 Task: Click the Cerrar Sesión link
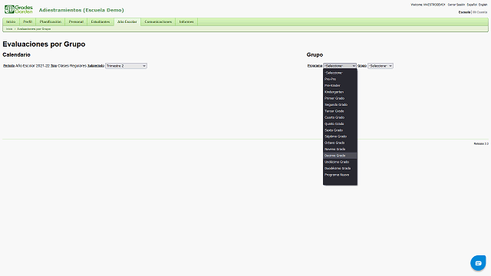pos(456,5)
